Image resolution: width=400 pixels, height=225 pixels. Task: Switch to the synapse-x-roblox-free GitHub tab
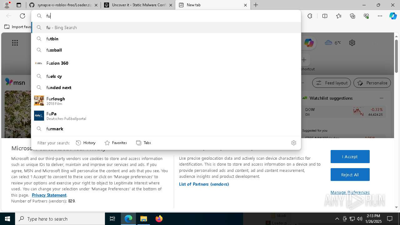(x=63, y=5)
